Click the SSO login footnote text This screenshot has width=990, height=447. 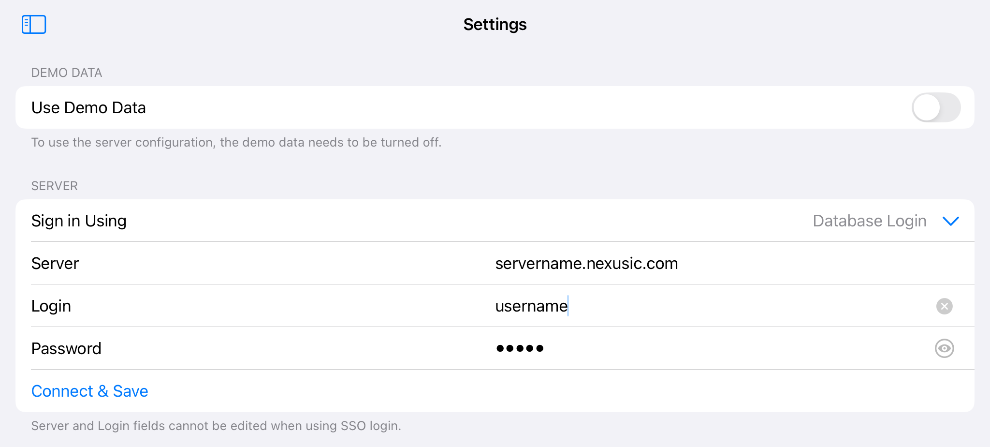216,426
